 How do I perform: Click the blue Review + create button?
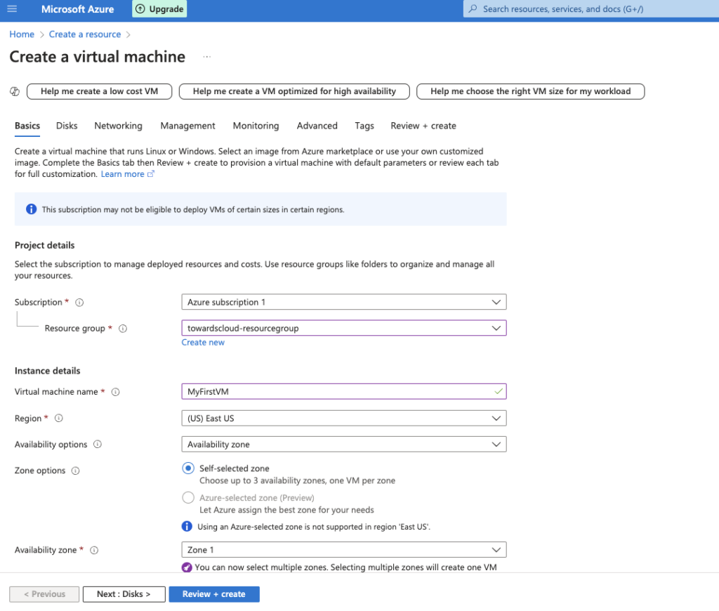[214, 594]
